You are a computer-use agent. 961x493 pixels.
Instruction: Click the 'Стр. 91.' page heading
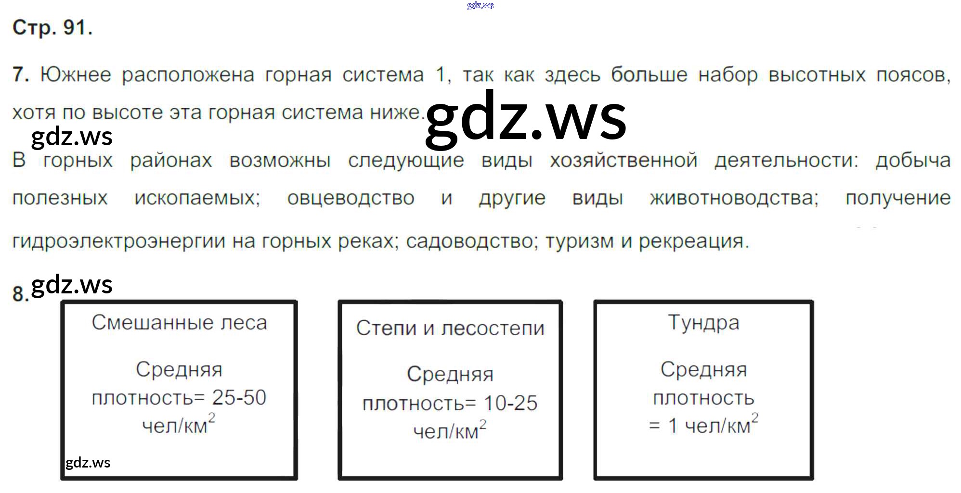pyautogui.click(x=52, y=28)
